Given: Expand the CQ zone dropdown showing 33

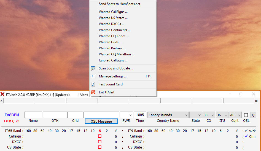Looking at the screenshot, I should [209, 115].
